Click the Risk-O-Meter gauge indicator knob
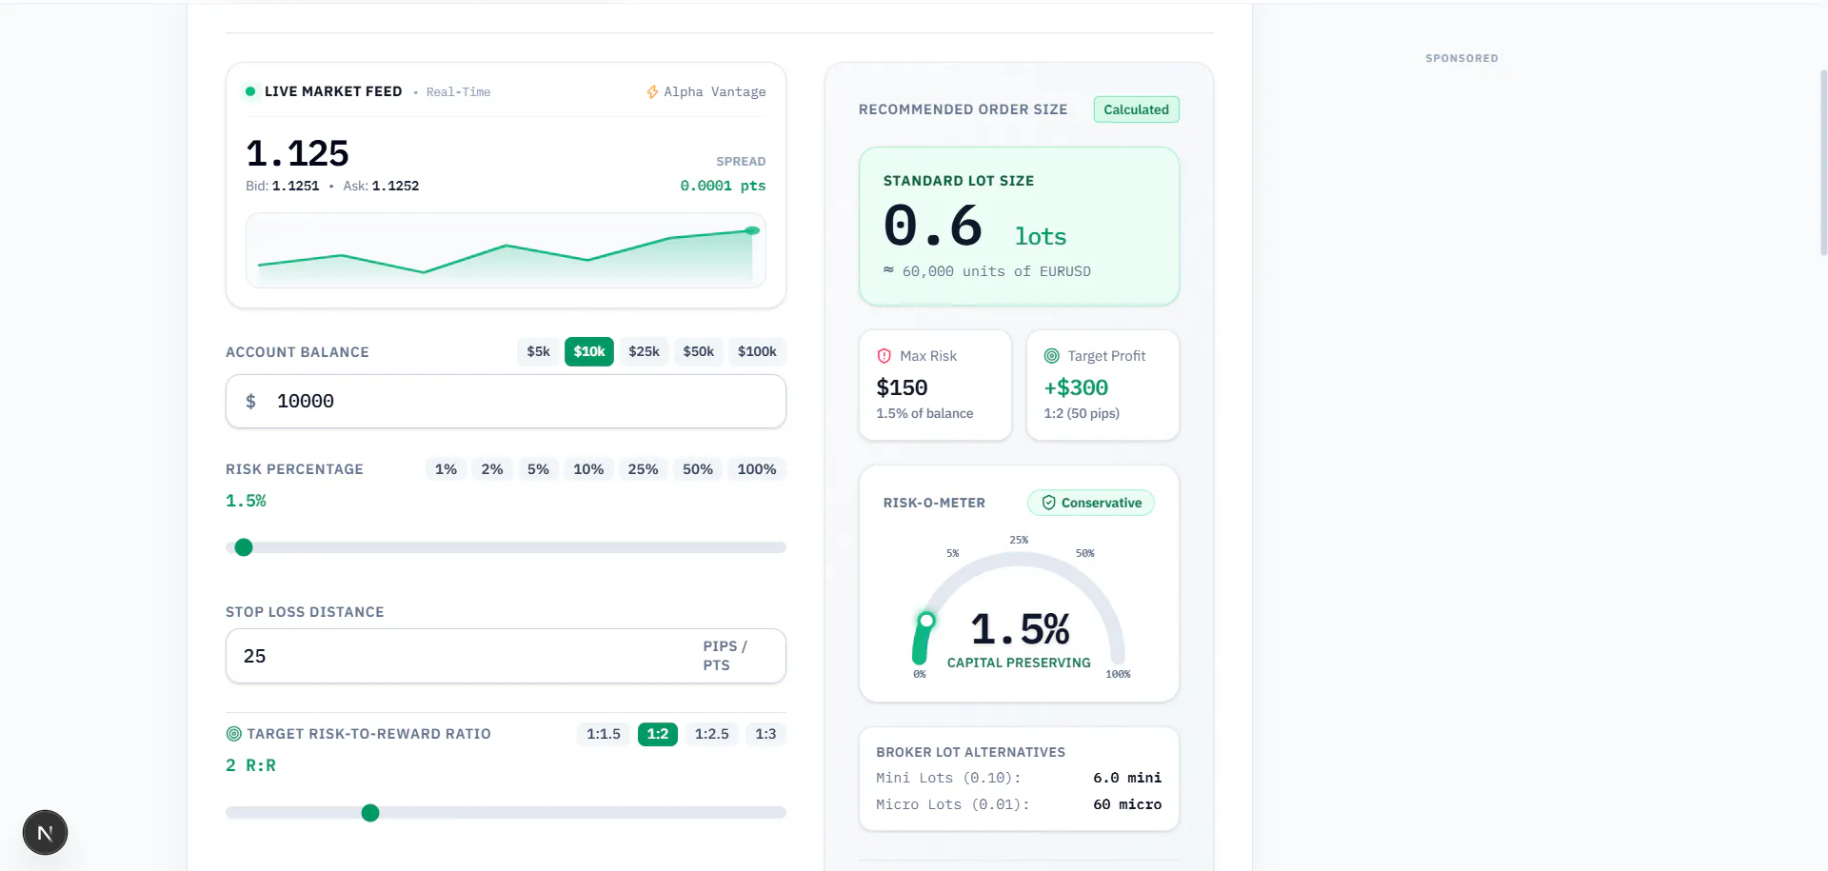The width and height of the screenshot is (1828, 871). (x=926, y=621)
